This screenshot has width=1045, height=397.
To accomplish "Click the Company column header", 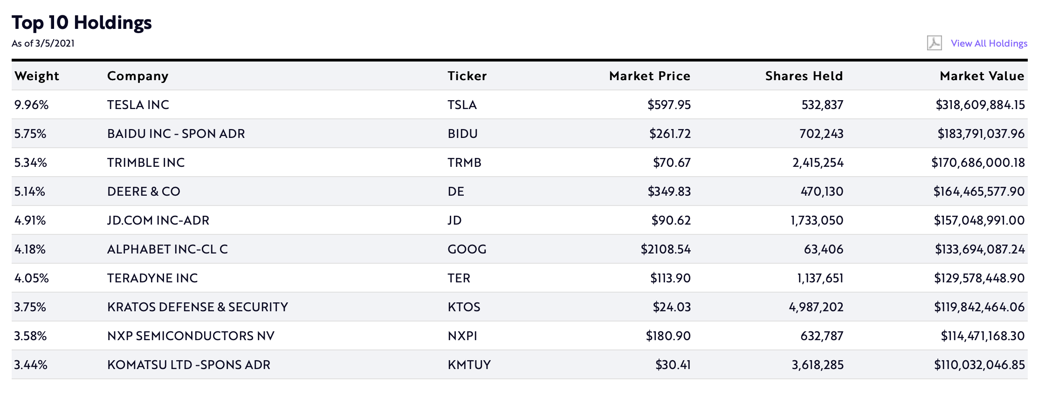I will coord(137,76).
